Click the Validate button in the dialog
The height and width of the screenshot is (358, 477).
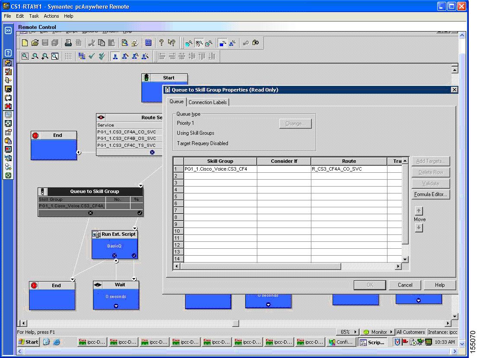pyautogui.click(x=430, y=184)
